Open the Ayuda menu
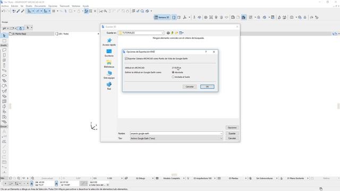The width and height of the screenshot is (340, 191). (x=86, y=6)
